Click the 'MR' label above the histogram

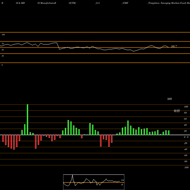point(169,99)
